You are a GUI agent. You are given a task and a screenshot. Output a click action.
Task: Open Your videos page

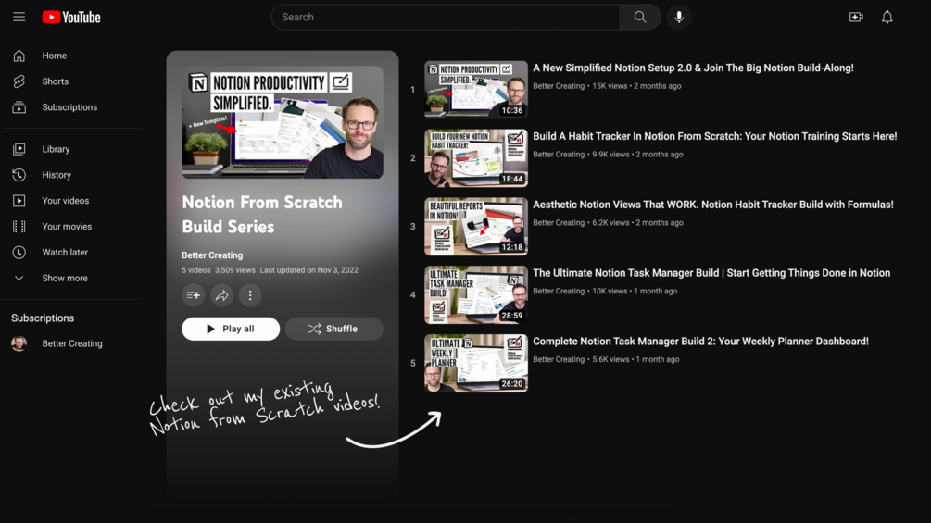tap(66, 201)
